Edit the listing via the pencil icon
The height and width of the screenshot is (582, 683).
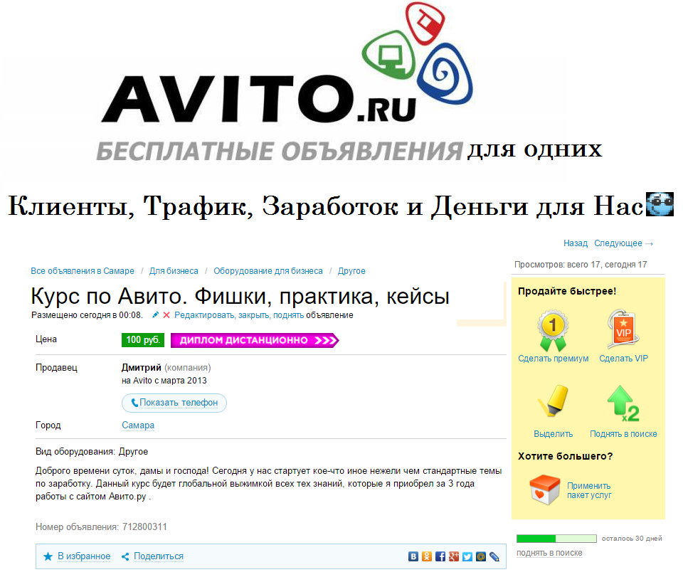pyautogui.click(x=157, y=314)
